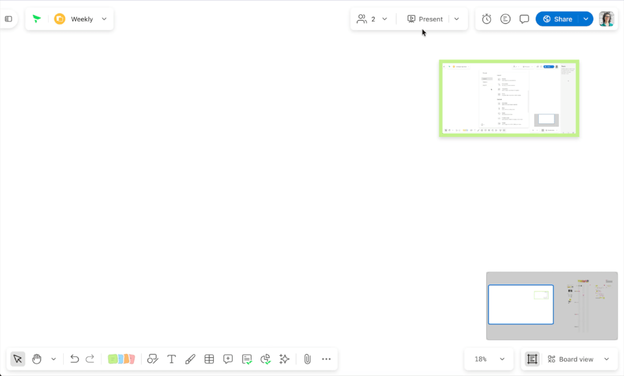Viewport: 624px width, 376px height.
Task: Click the Present button
Action: [424, 19]
